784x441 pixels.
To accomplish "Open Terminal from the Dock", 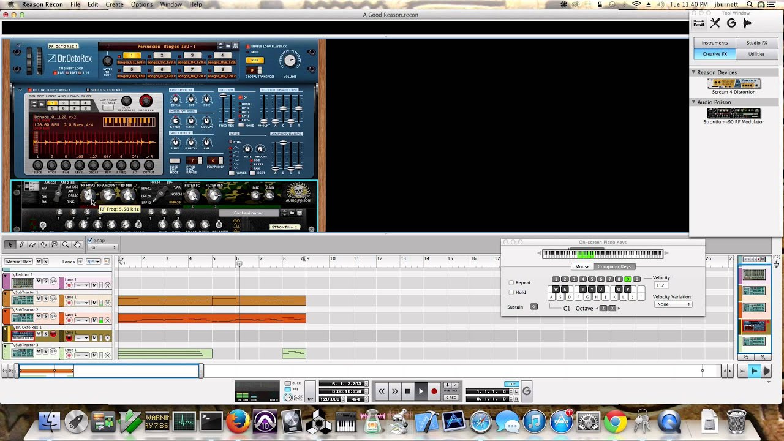I will click(211, 421).
